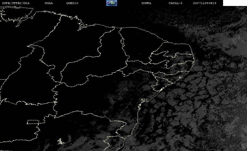The image size is (247, 151).
Task: Click the NOAA label in the header
Action: [49, 3]
